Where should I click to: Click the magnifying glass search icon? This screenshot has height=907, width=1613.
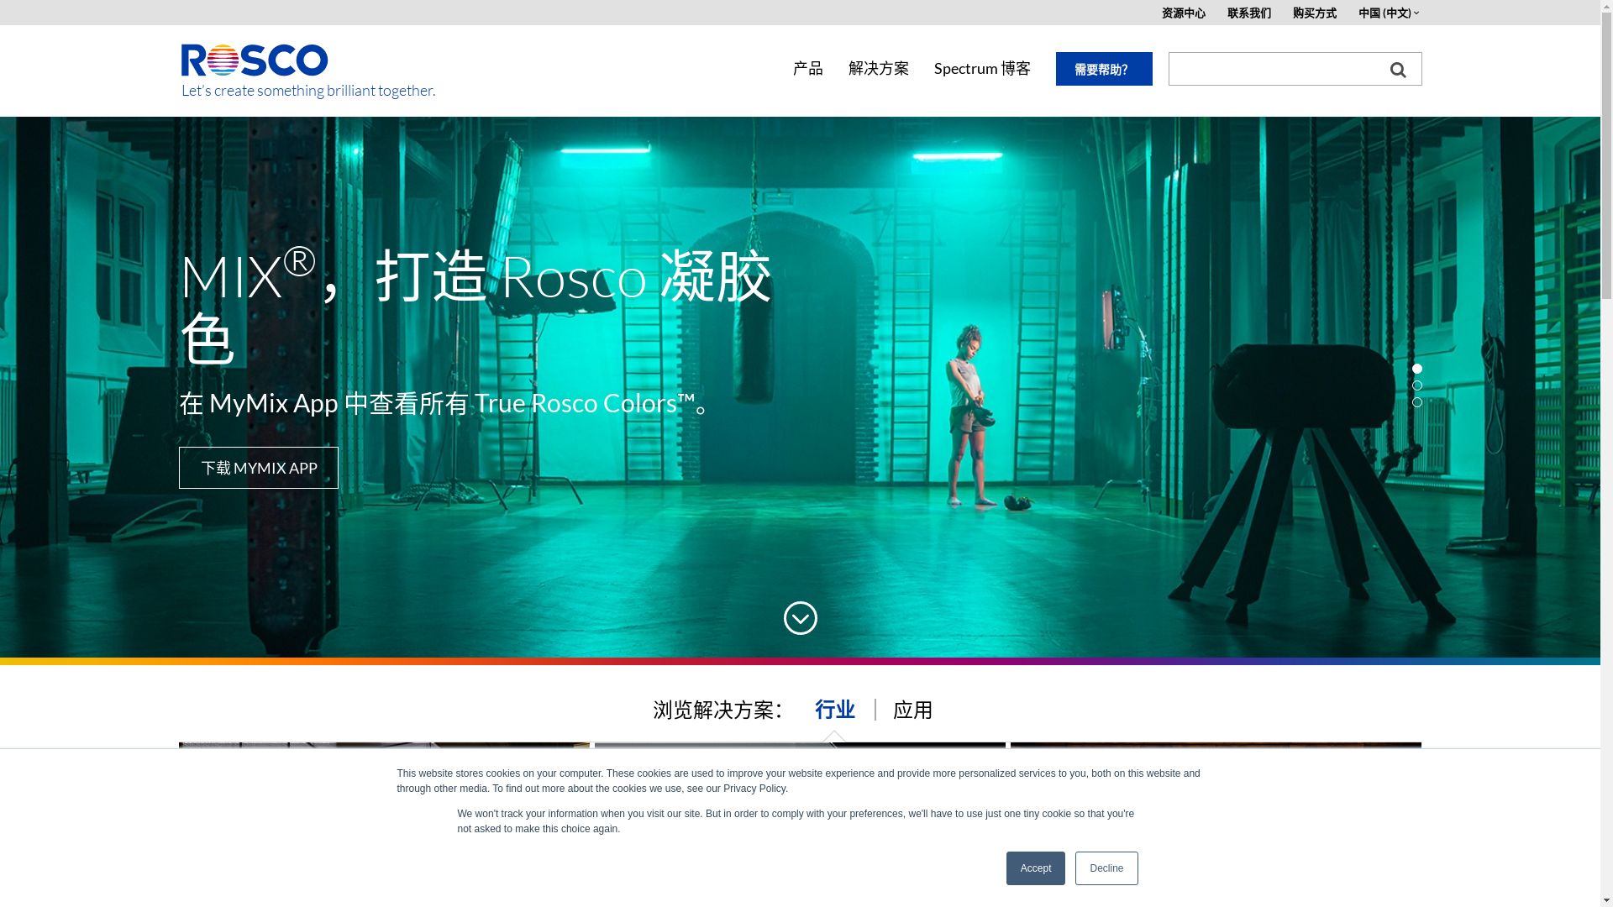pos(1397,70)
